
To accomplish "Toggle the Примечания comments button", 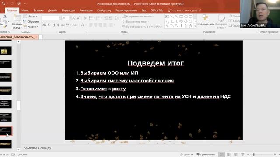I will [206, 154].
